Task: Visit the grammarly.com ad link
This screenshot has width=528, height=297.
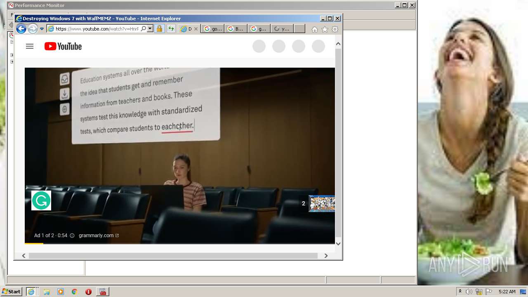Action: pos(99,236)
